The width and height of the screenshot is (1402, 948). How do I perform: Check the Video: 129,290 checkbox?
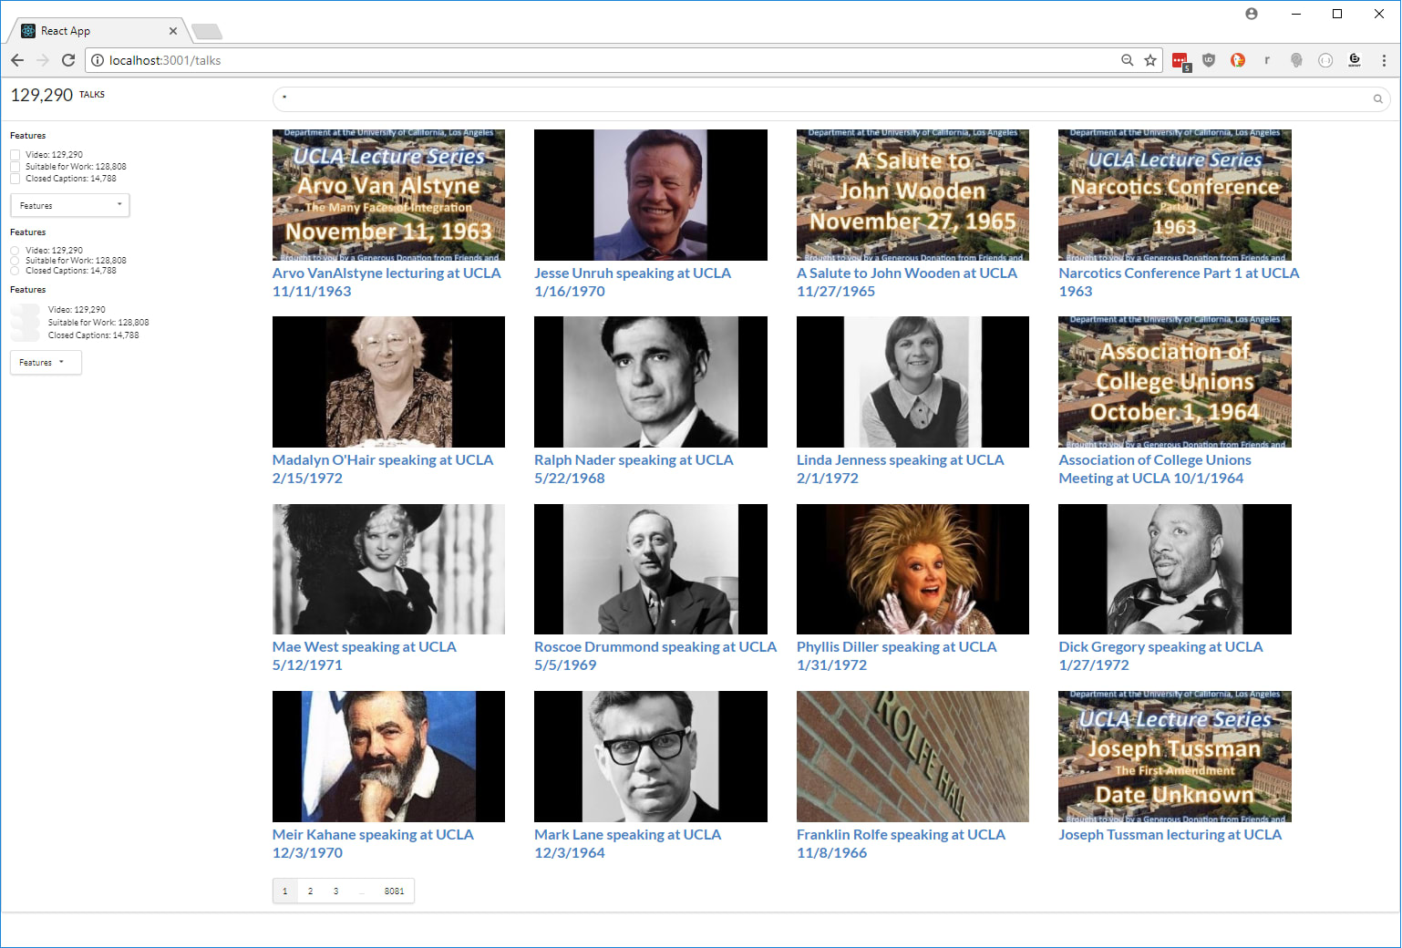pos(15,154)
